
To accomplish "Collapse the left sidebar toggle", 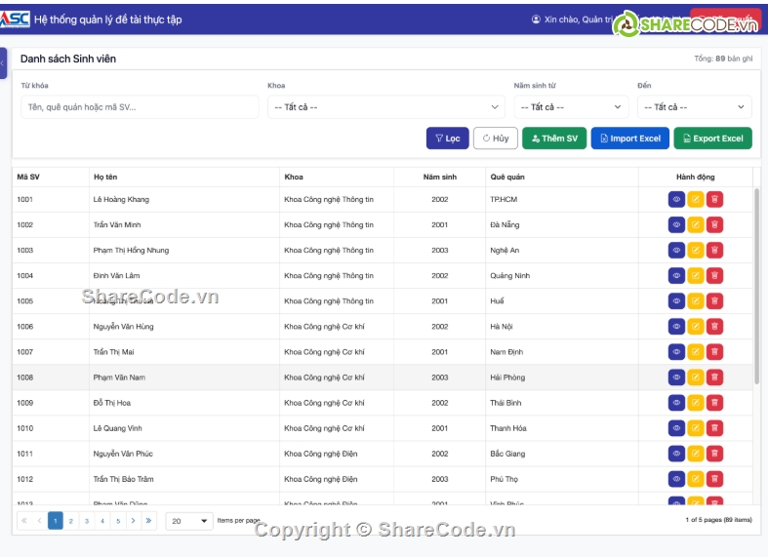I will tap(3, 62).
